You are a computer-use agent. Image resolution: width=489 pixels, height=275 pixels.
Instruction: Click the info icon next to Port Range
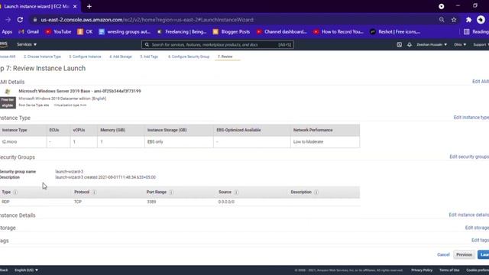point(171,192)
